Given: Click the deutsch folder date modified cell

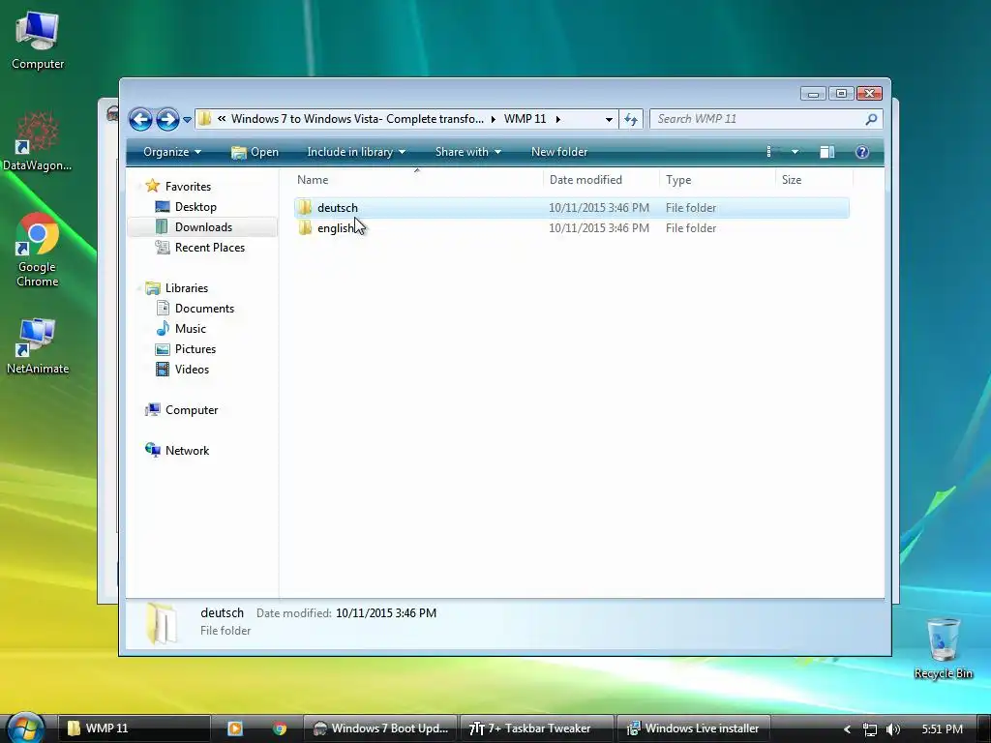Looking at the screenshot, I should pos(599,208).
